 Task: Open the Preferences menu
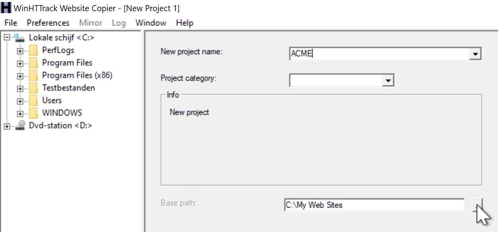[48, 23]
